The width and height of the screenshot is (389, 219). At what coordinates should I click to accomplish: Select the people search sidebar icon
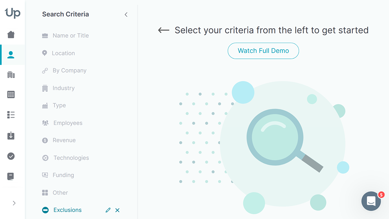11,55
